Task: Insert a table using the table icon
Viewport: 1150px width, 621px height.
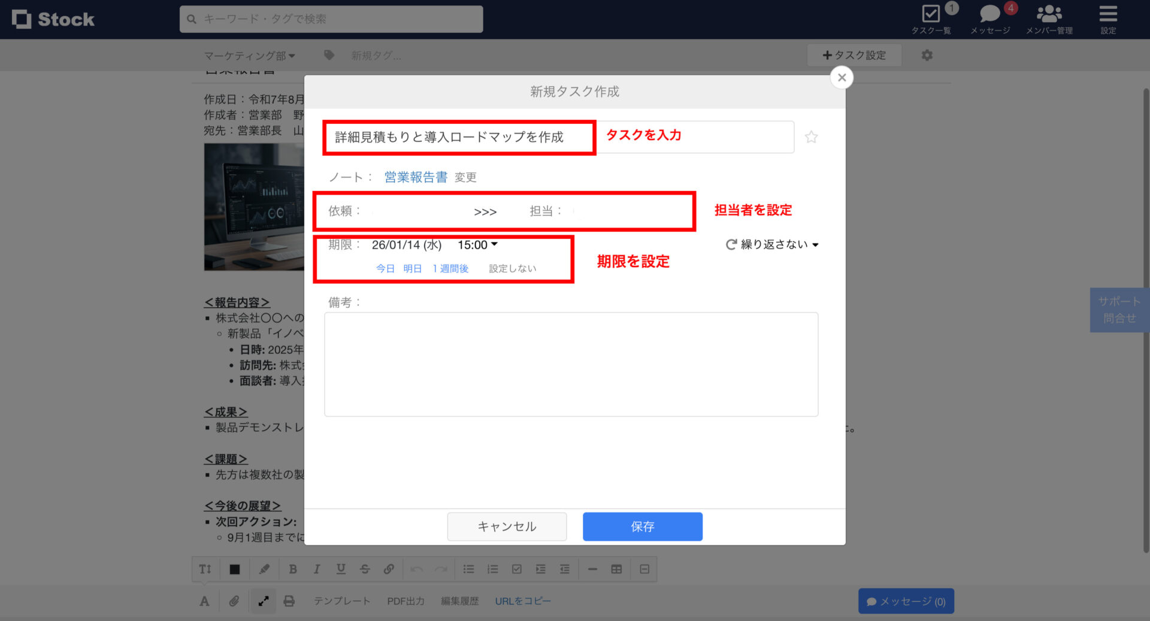Action: tap(616, 569)
